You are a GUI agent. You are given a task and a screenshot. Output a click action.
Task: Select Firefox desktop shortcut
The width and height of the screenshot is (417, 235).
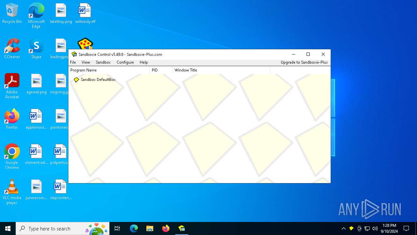pyautogui.click(x=12, y=119)
